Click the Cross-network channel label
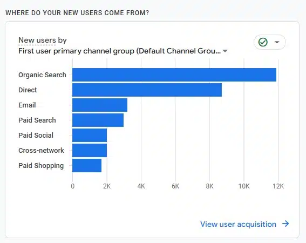 41,151
